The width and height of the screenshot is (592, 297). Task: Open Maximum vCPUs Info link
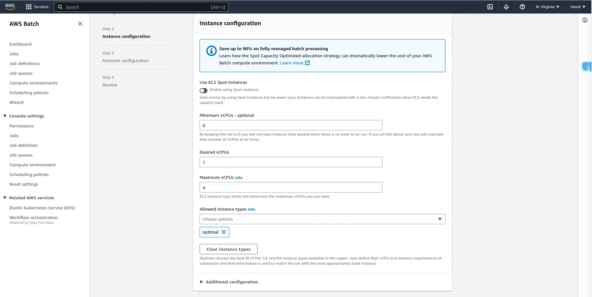[239, 178]
